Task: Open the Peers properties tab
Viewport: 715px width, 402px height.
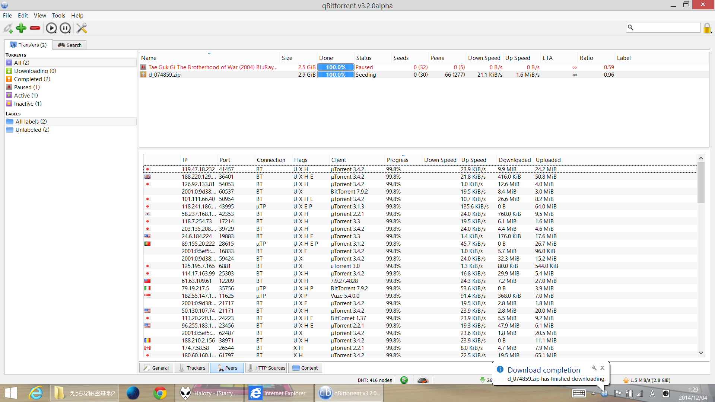Action: [x=227, y=368]
